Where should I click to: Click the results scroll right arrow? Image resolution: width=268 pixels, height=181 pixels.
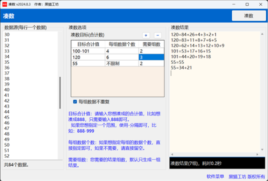click(257, 154)
